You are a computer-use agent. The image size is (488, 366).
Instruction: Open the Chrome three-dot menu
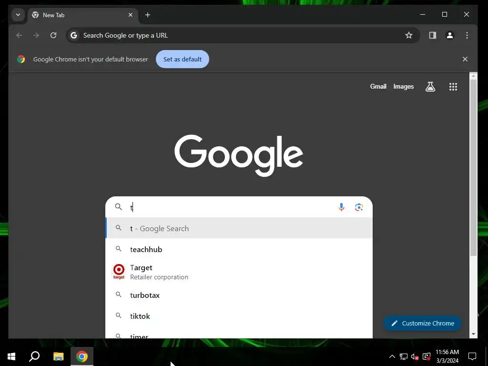pos(467,35)
